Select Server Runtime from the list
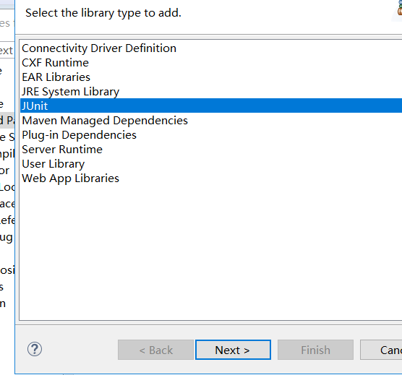402x375 pixels. pyautogui.click(x=62, y=150)
